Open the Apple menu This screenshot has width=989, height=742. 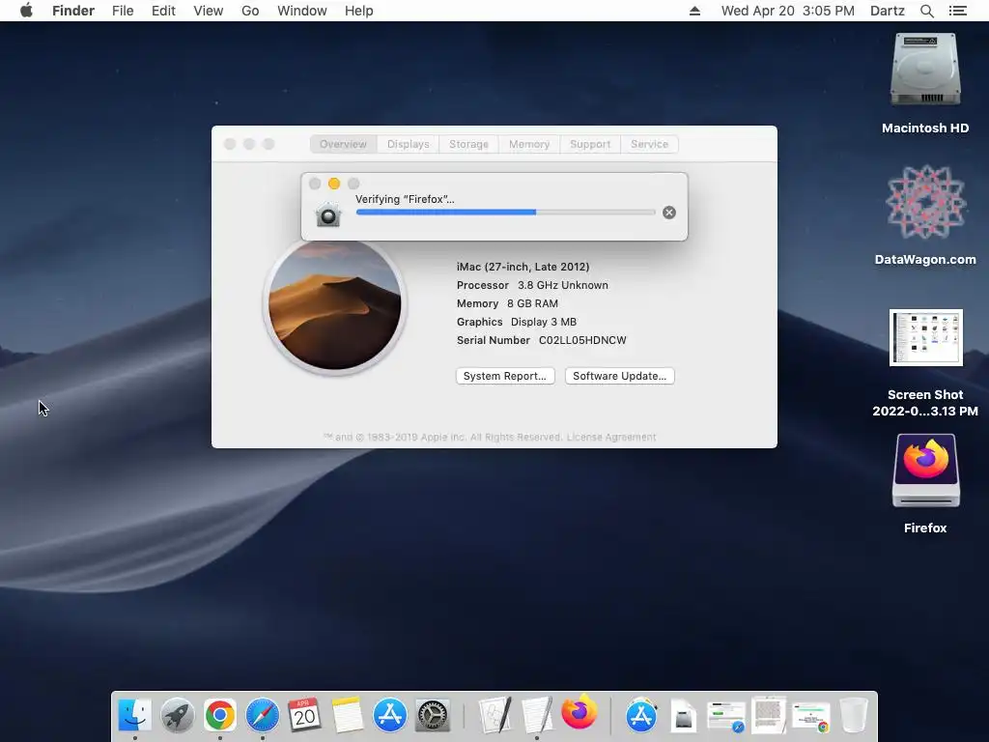26,11
